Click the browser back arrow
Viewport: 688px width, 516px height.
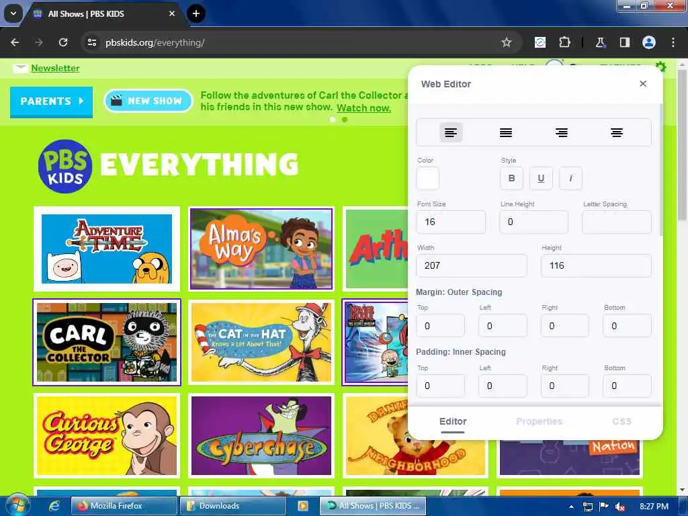click(15, 42)
